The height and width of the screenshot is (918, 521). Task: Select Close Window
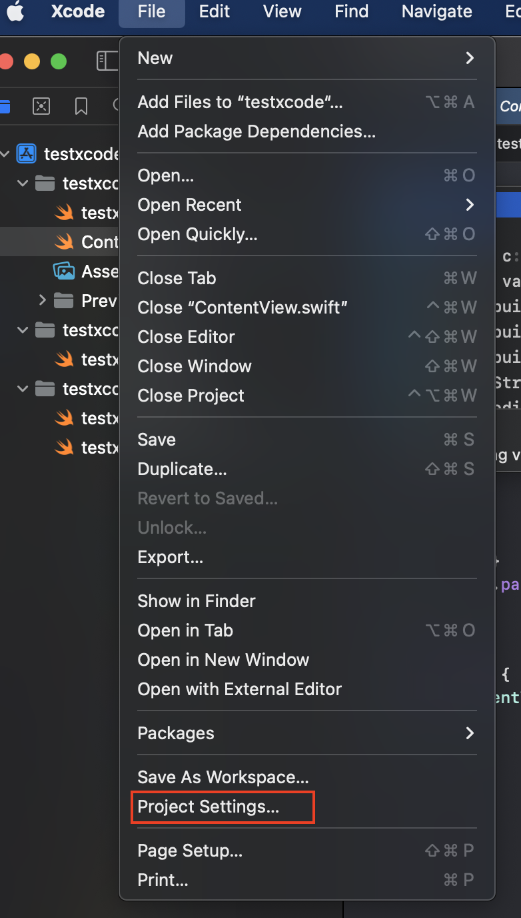pyautogui.click(x=307, y=366)
